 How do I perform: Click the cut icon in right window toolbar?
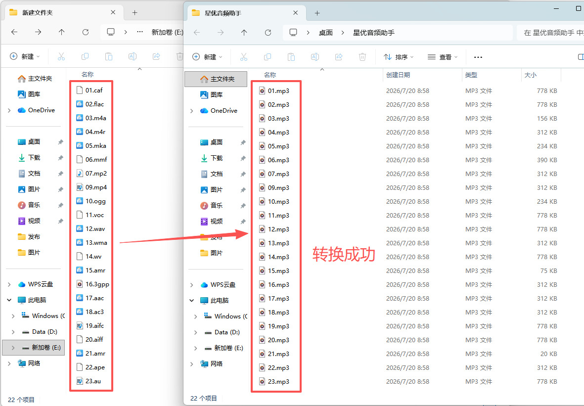(244, 57)
